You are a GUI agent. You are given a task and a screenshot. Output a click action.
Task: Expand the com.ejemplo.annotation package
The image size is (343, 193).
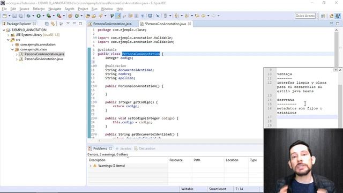click(x=12, y=44)
